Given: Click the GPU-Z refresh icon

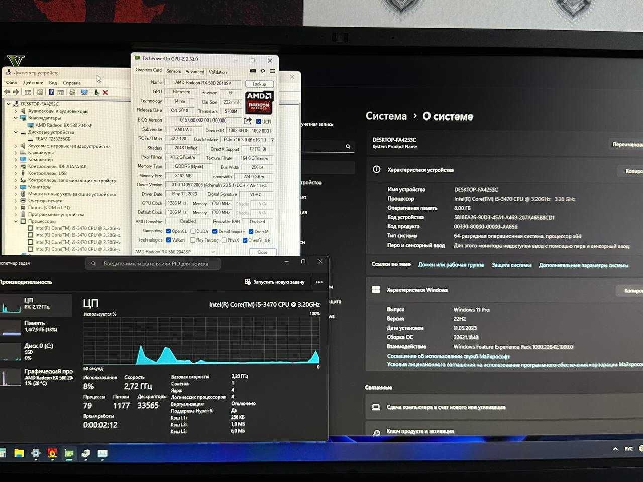Looking at the screenshot, I should 263,71.
